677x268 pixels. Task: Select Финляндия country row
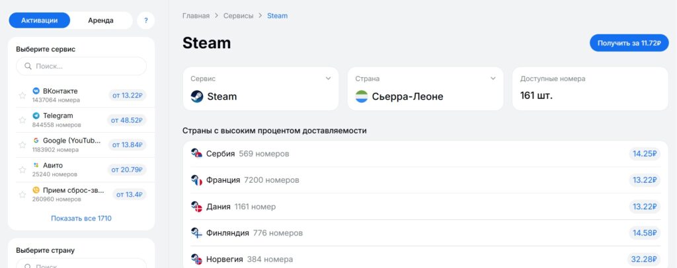tap(425, 233)
